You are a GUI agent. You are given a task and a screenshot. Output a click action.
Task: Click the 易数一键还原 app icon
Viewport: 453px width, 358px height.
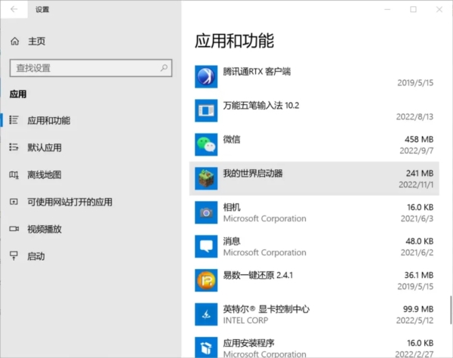tap(206, 280)
